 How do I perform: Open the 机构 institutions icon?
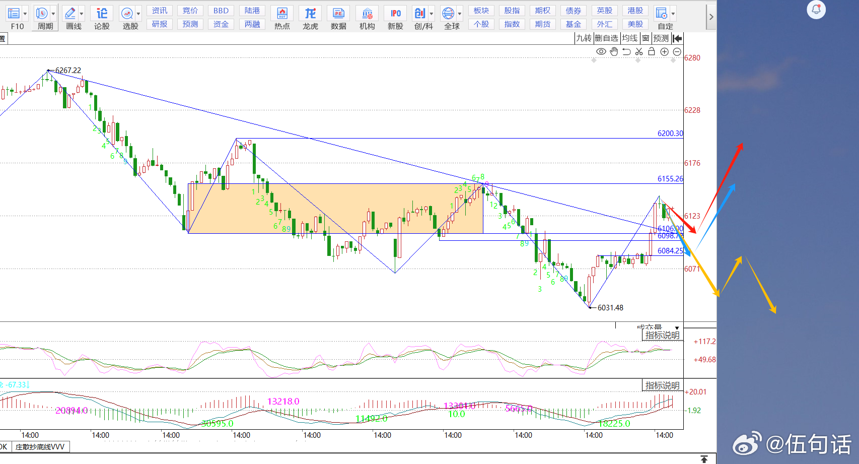[x=367, y=13]
